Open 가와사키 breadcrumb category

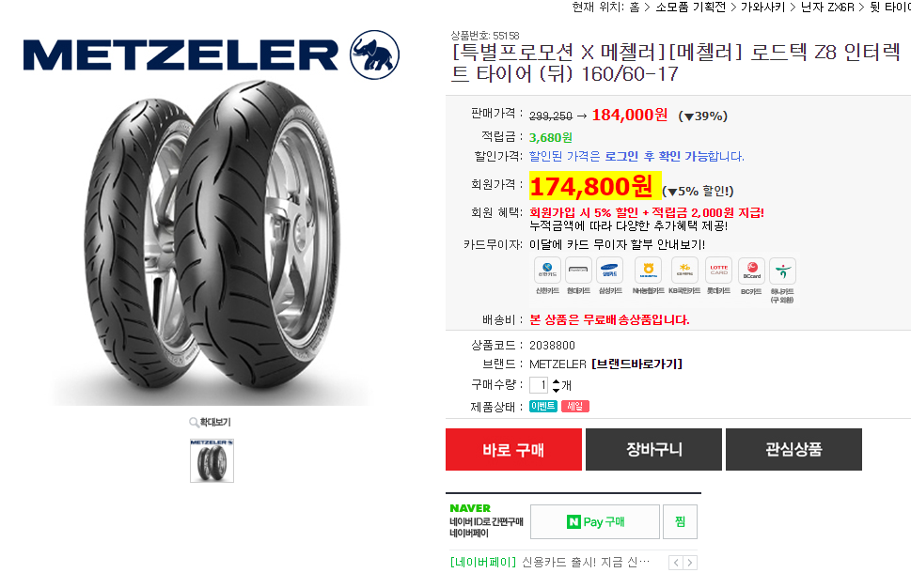tap(762, 7)
